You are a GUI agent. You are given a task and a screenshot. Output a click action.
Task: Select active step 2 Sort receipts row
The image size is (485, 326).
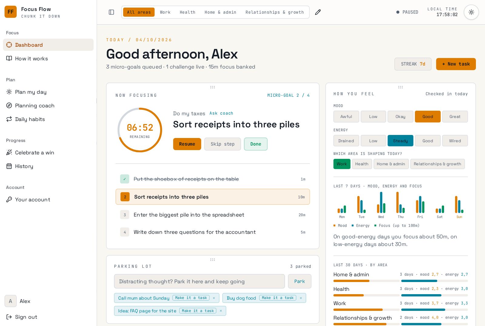click(212, 197)
